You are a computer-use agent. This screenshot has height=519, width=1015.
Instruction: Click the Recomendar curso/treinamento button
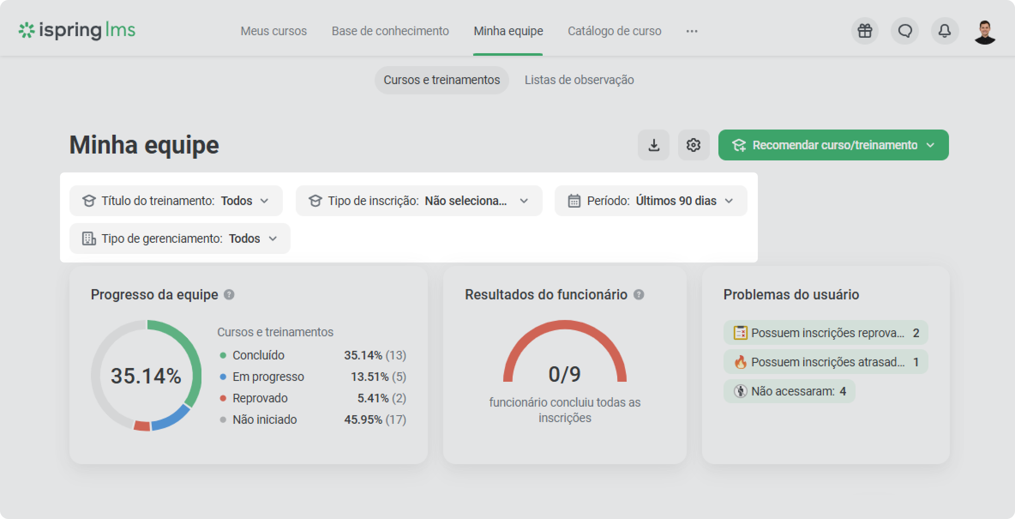click(833, 145)
